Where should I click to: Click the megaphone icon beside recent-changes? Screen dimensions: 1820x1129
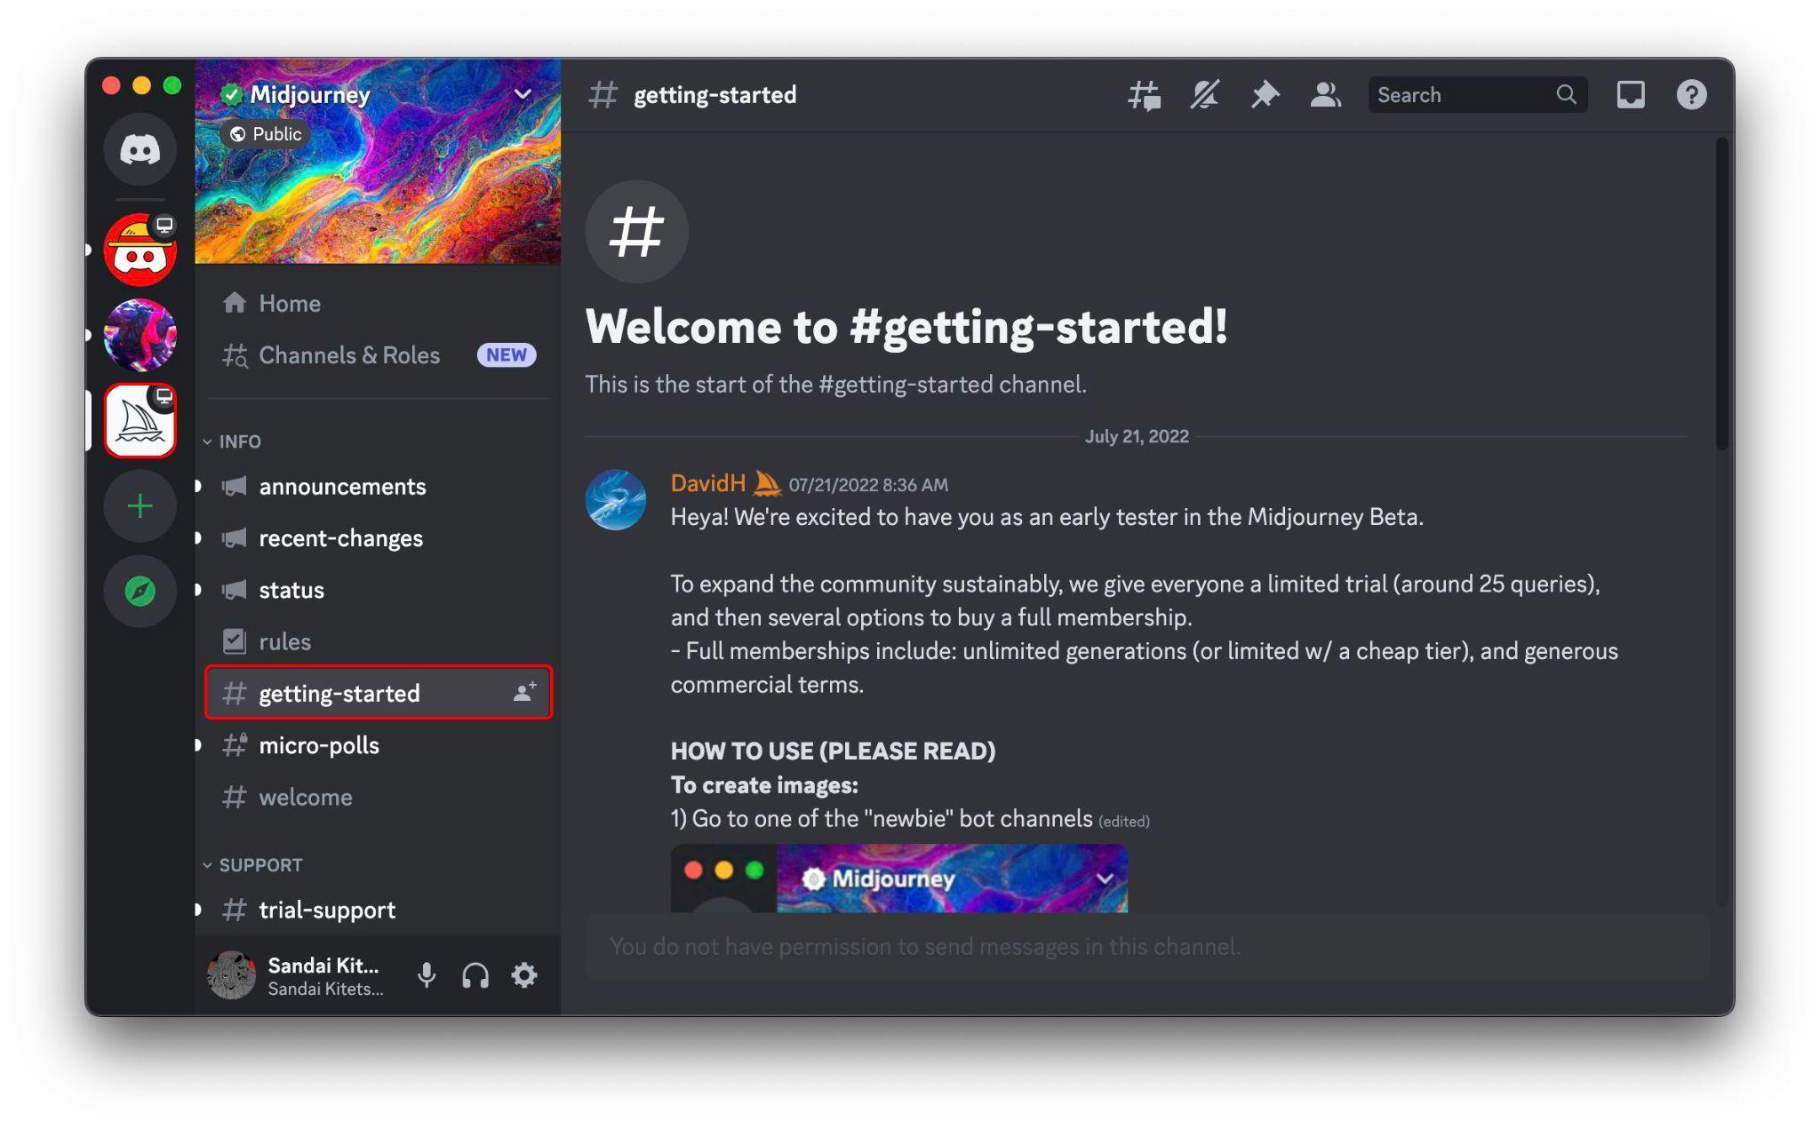point(234,538)
